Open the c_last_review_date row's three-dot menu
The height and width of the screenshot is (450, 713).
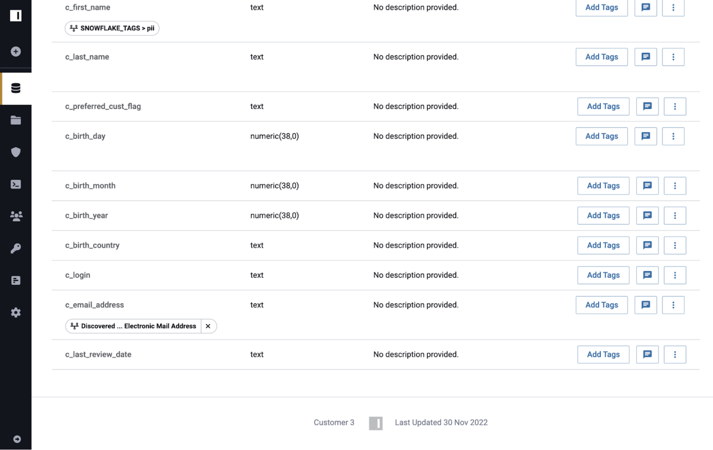point(674,354)
